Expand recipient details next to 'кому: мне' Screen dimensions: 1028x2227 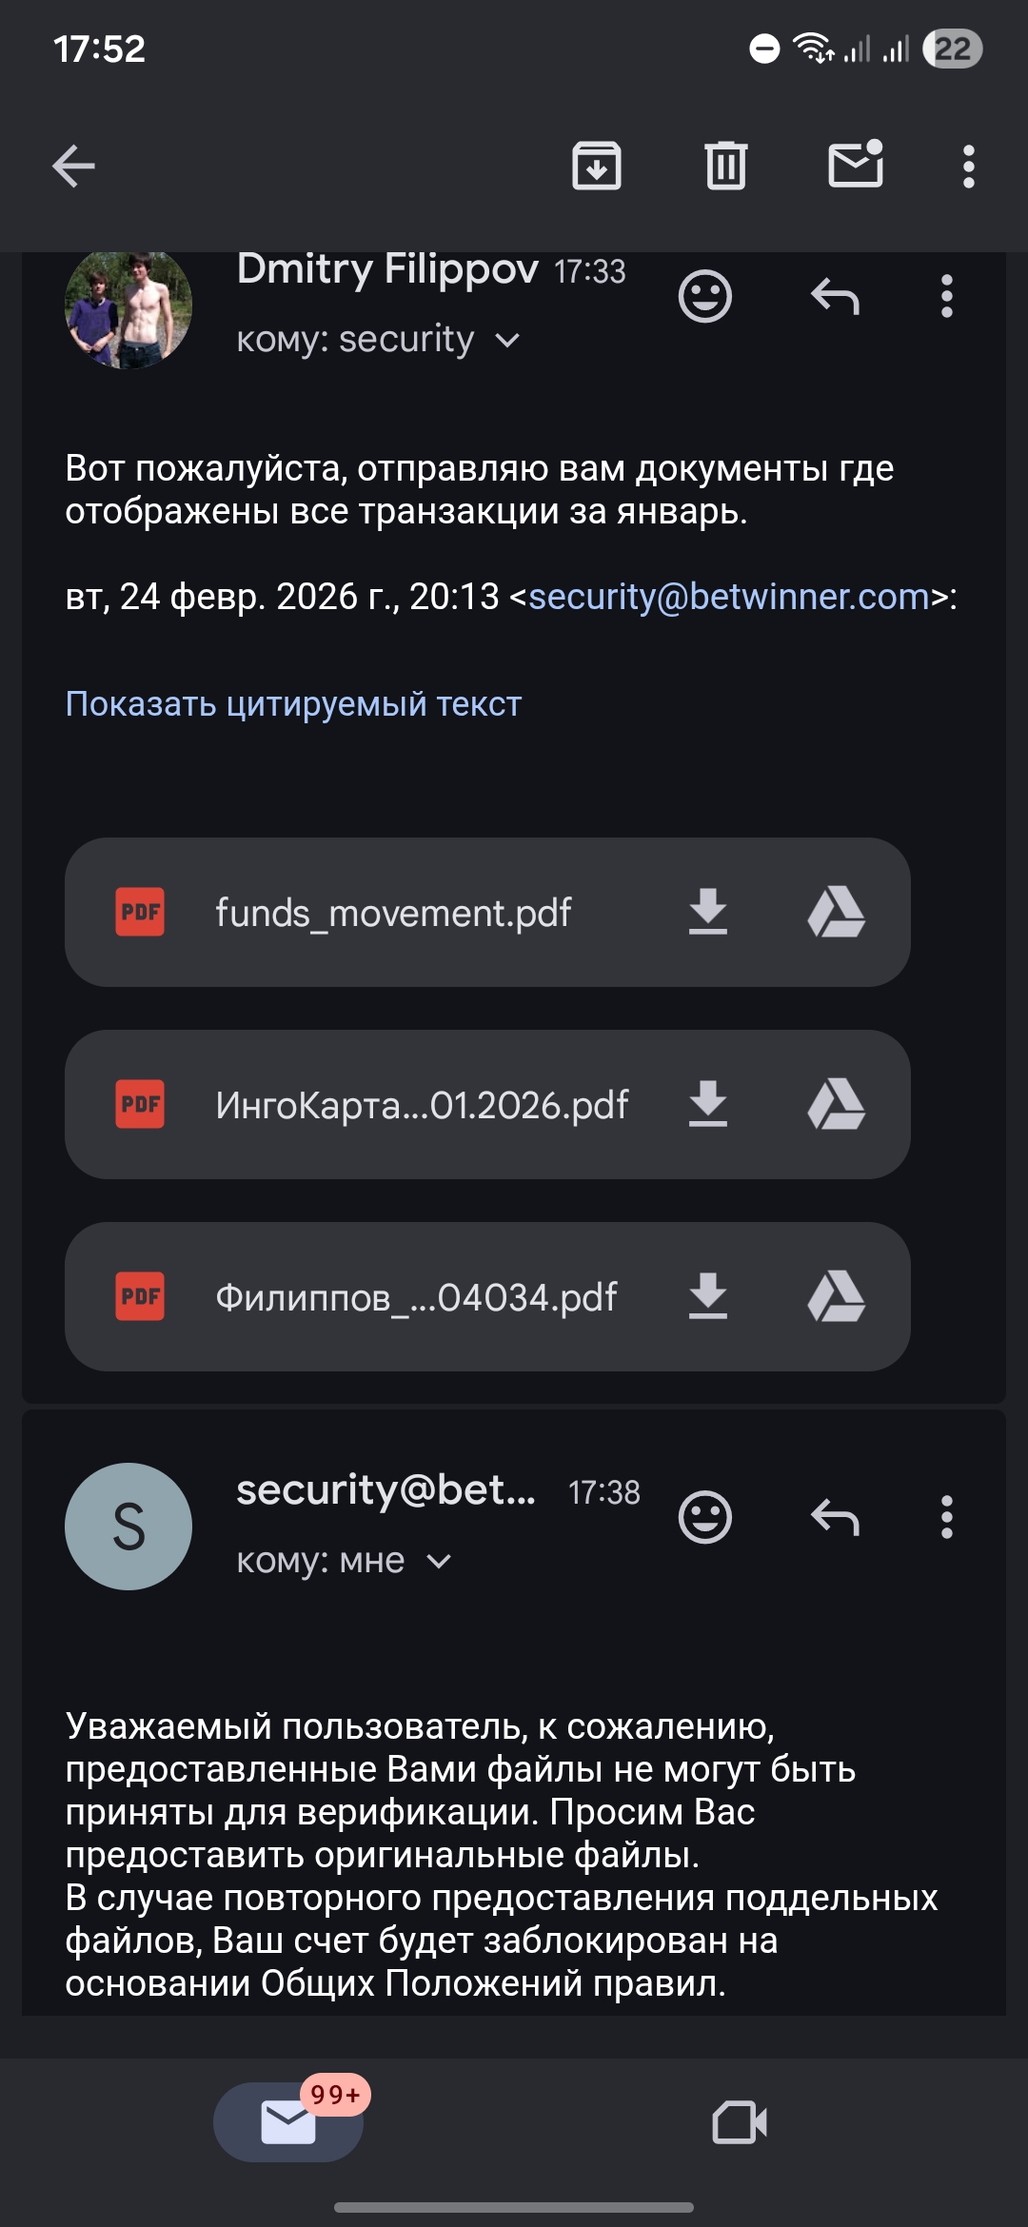tap(439, 1562)
